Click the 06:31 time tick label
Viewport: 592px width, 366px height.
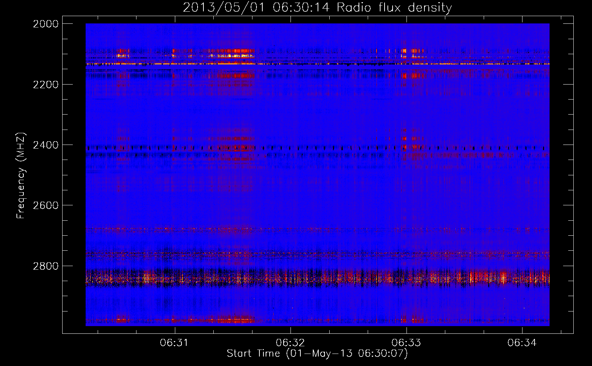coord(174,343)
